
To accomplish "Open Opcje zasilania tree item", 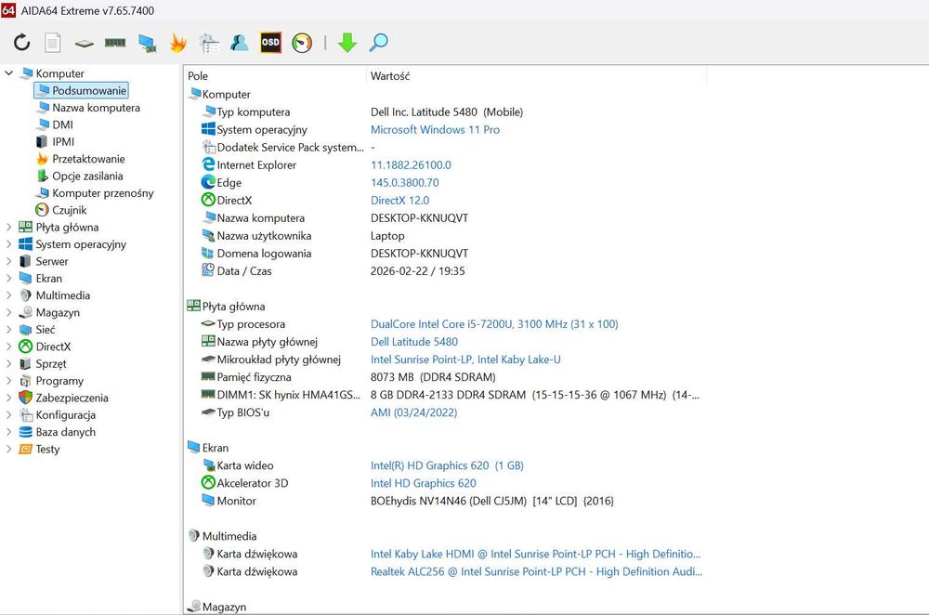I will point(87,176).
